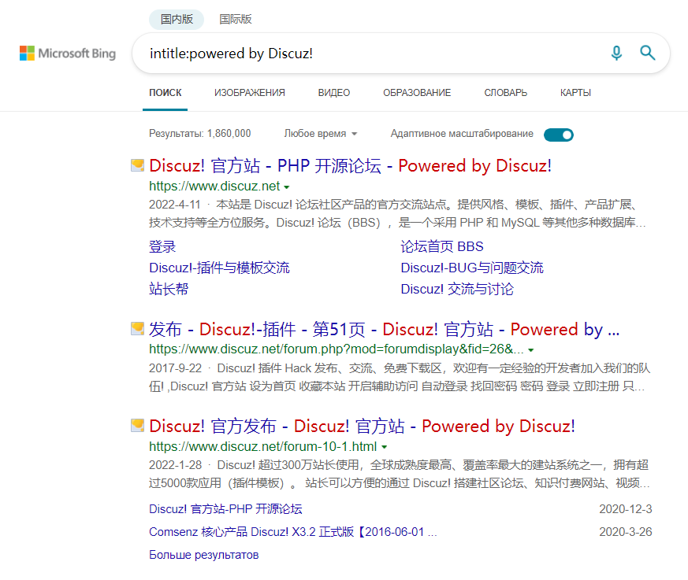The width and height of the screenshot is (688, 580).
Task: Expand arrow next to forum-10-1.html URL
Action: point(384,448)
